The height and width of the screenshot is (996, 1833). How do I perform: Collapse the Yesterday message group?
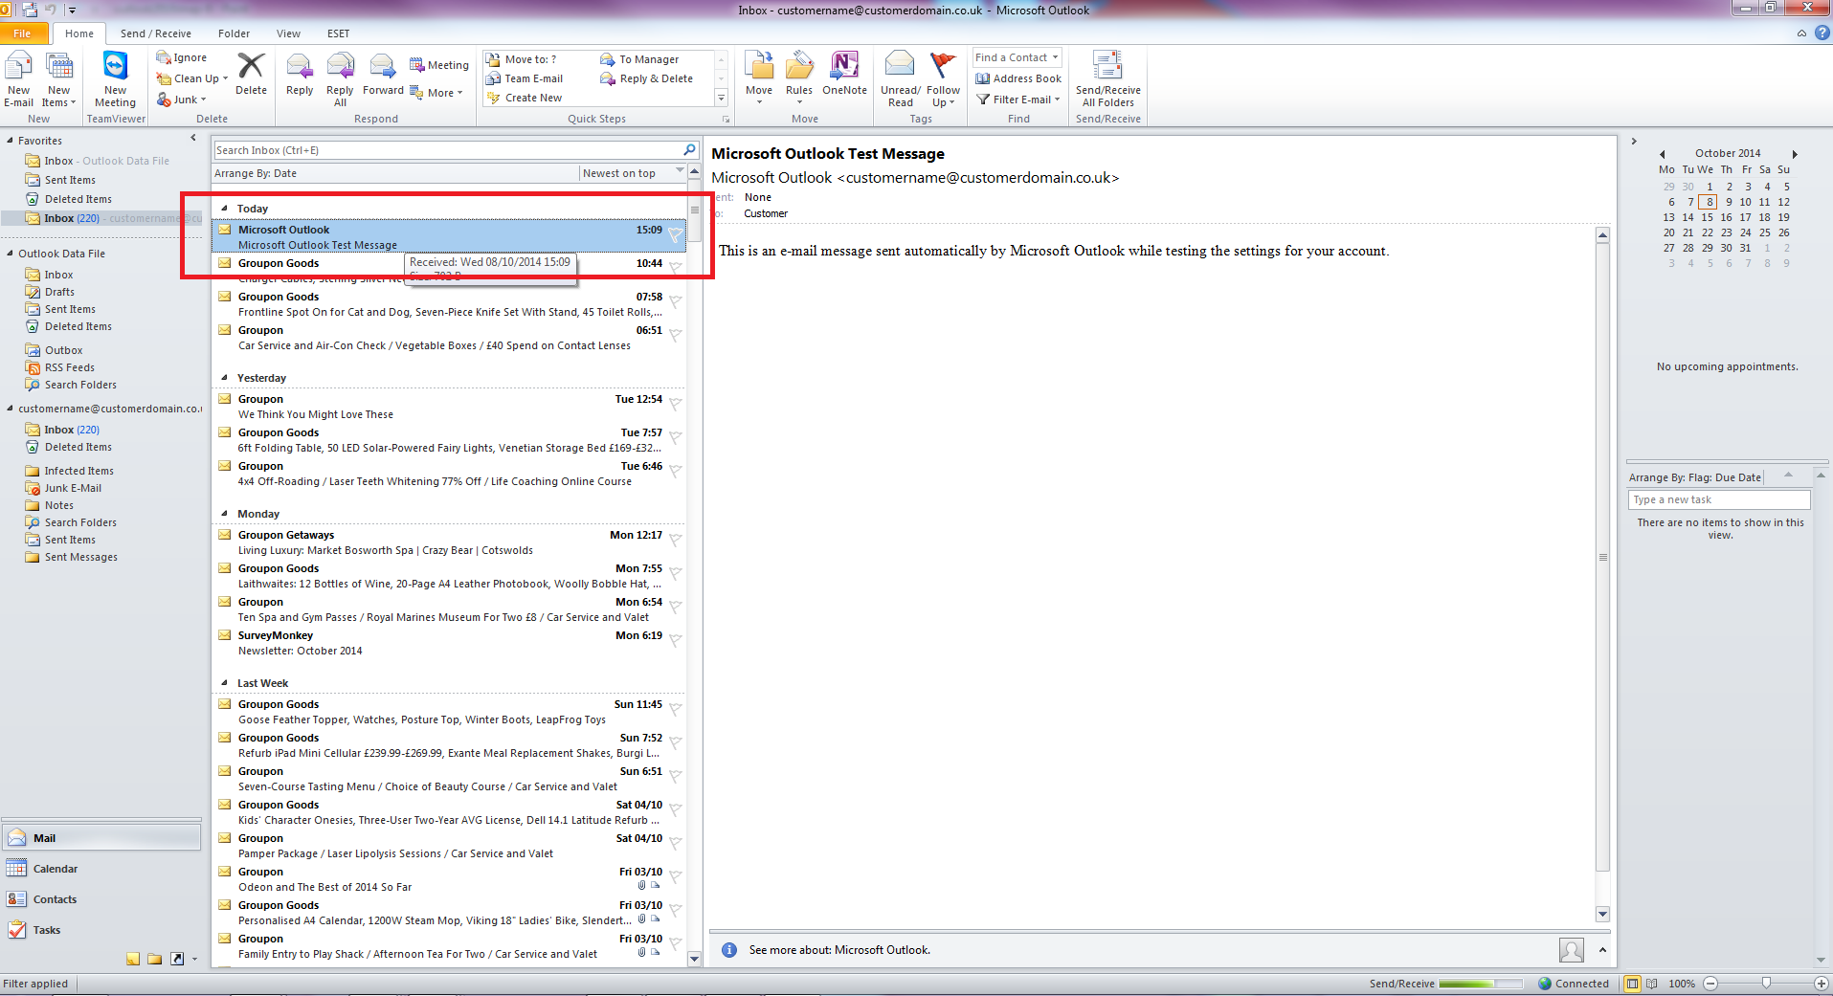pyautogui.click(x=225, y=378)
